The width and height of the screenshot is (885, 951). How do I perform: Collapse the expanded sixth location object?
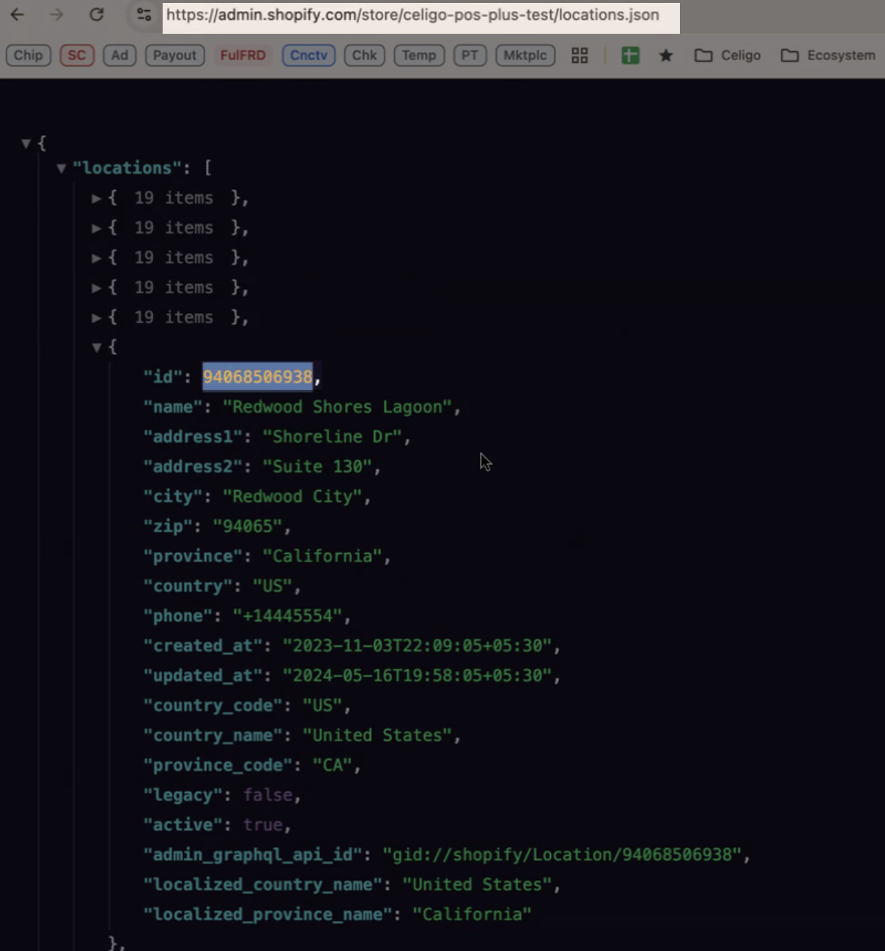coord(96,347)
